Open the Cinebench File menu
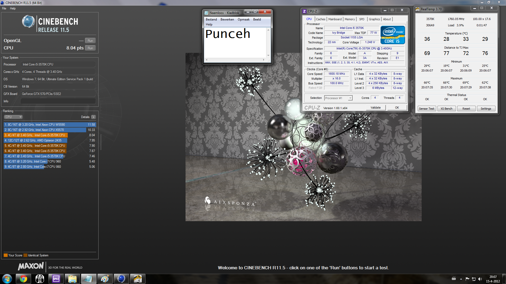The width and height of the screenshot is (506, 284). tap(4, 8)
